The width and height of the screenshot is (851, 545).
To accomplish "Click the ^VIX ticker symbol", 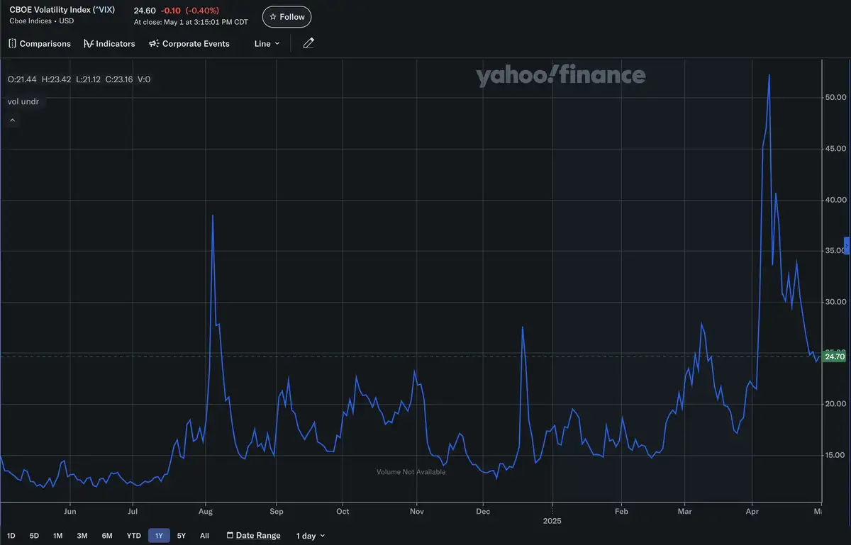I will pyautogui.click(x=104, y=10).
